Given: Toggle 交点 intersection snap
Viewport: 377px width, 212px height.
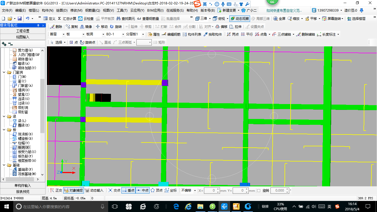Looking at the screenshot, I should (x=114, y=190).
